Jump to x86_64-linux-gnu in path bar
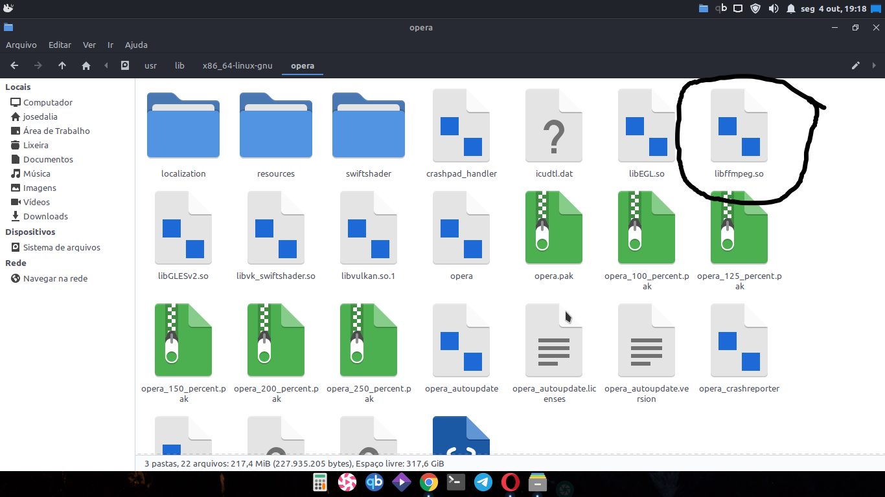 tap(237, 65)
